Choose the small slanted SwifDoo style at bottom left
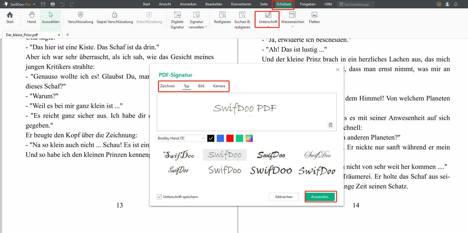 coord(178,170)
